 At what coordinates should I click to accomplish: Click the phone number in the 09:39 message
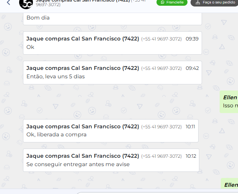click(161, 39)
